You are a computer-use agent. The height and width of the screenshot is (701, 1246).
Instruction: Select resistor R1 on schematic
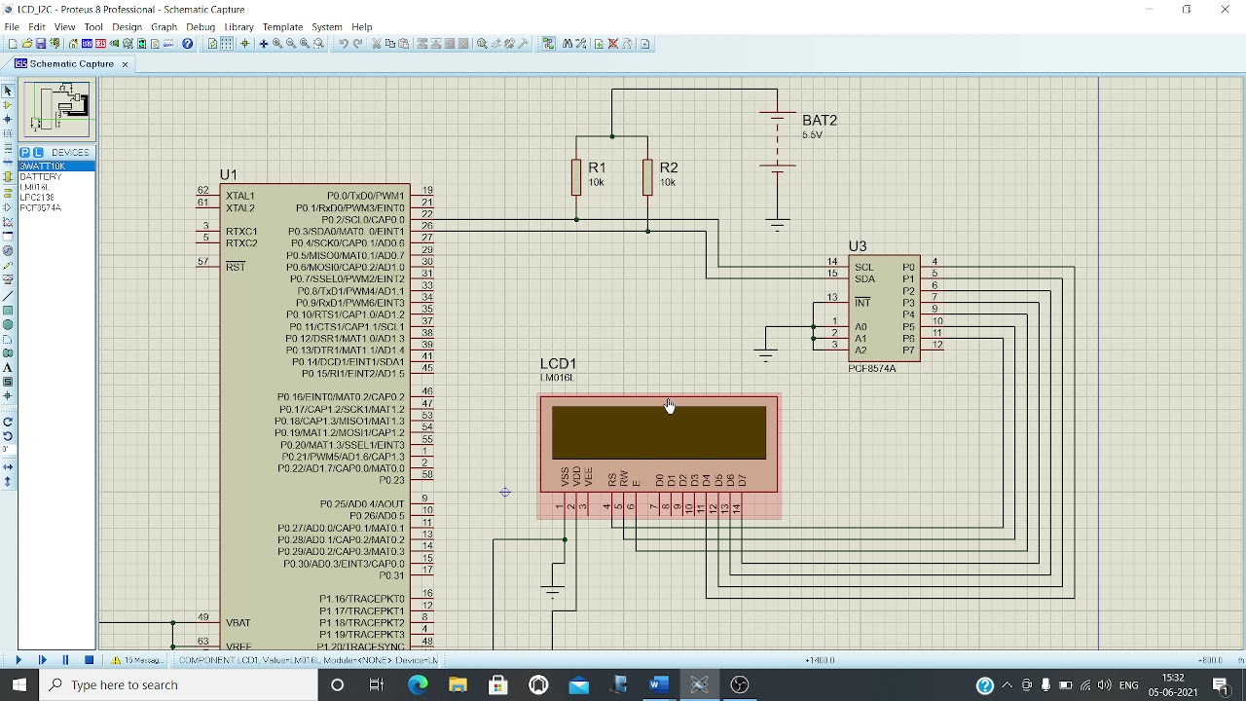(576, 177)
